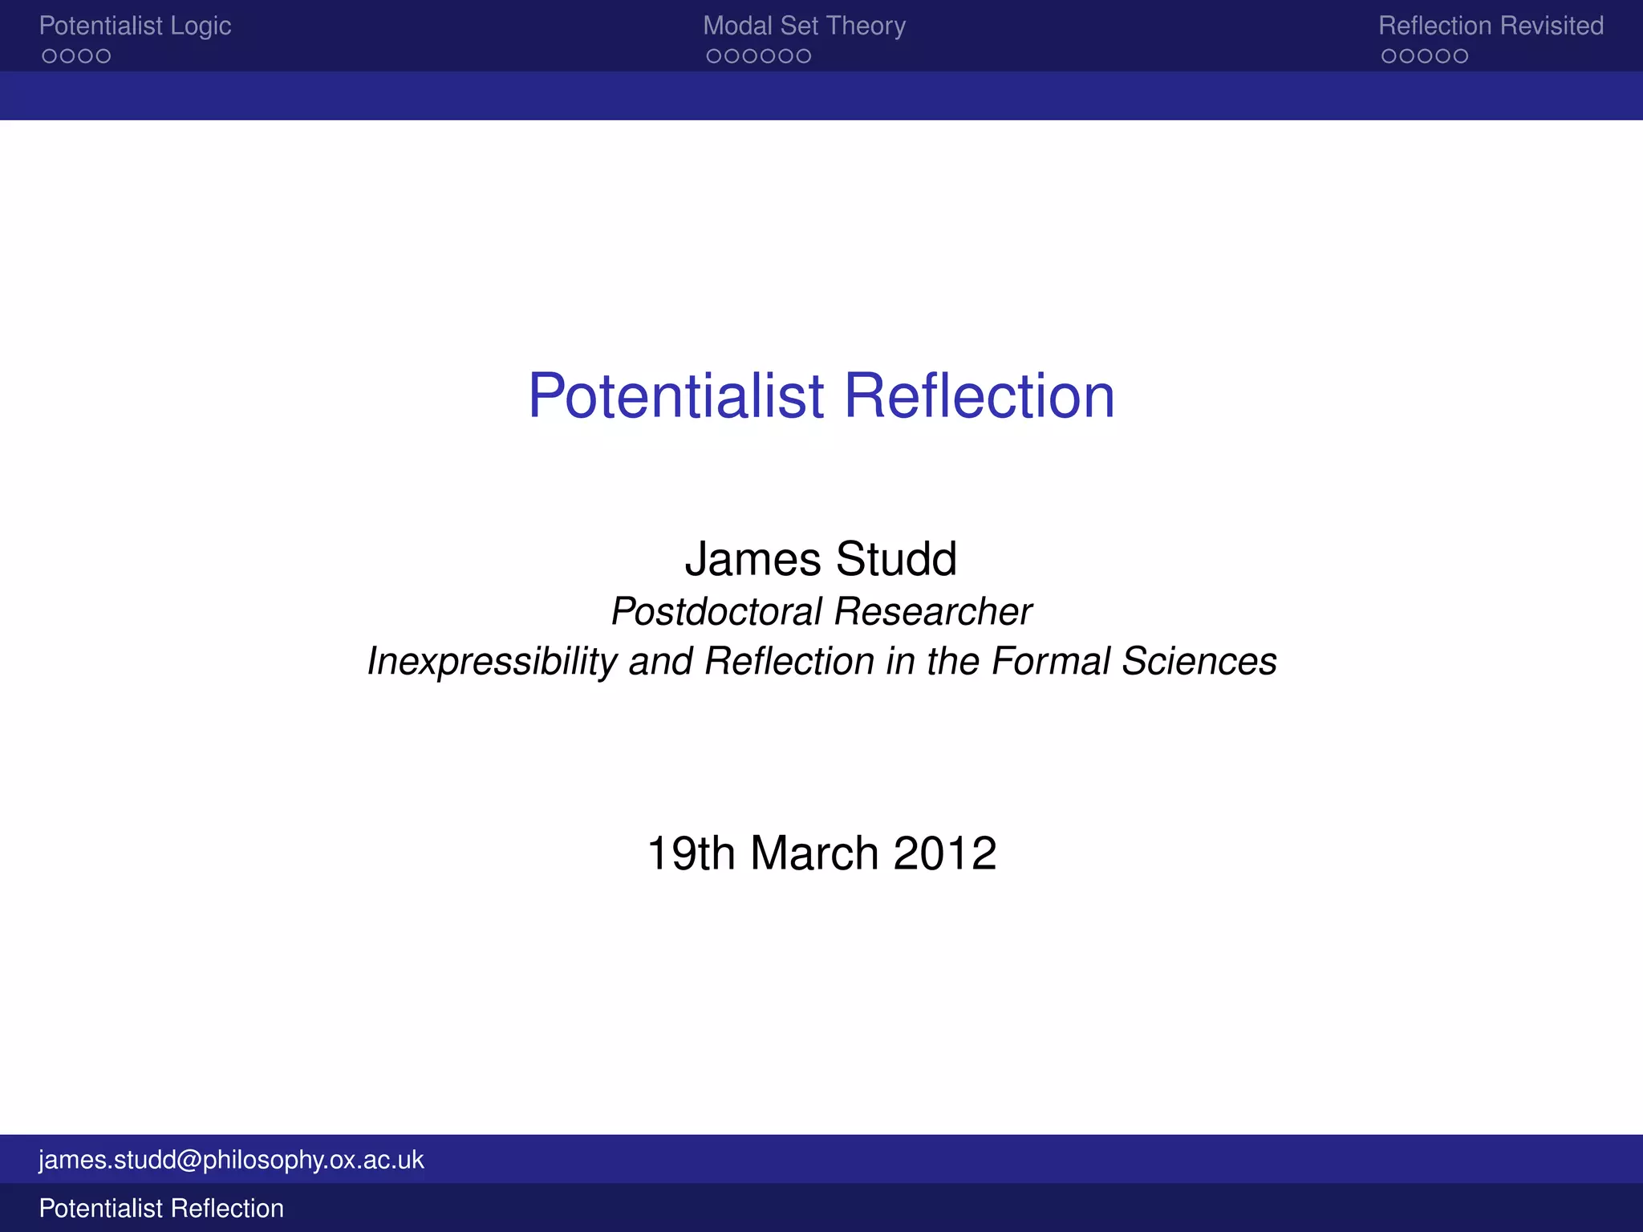Select fourth slide circle under Potentialist Logic
Image resolution: width=1643 pixels, height=1232 pixels.
click(103, 56)
